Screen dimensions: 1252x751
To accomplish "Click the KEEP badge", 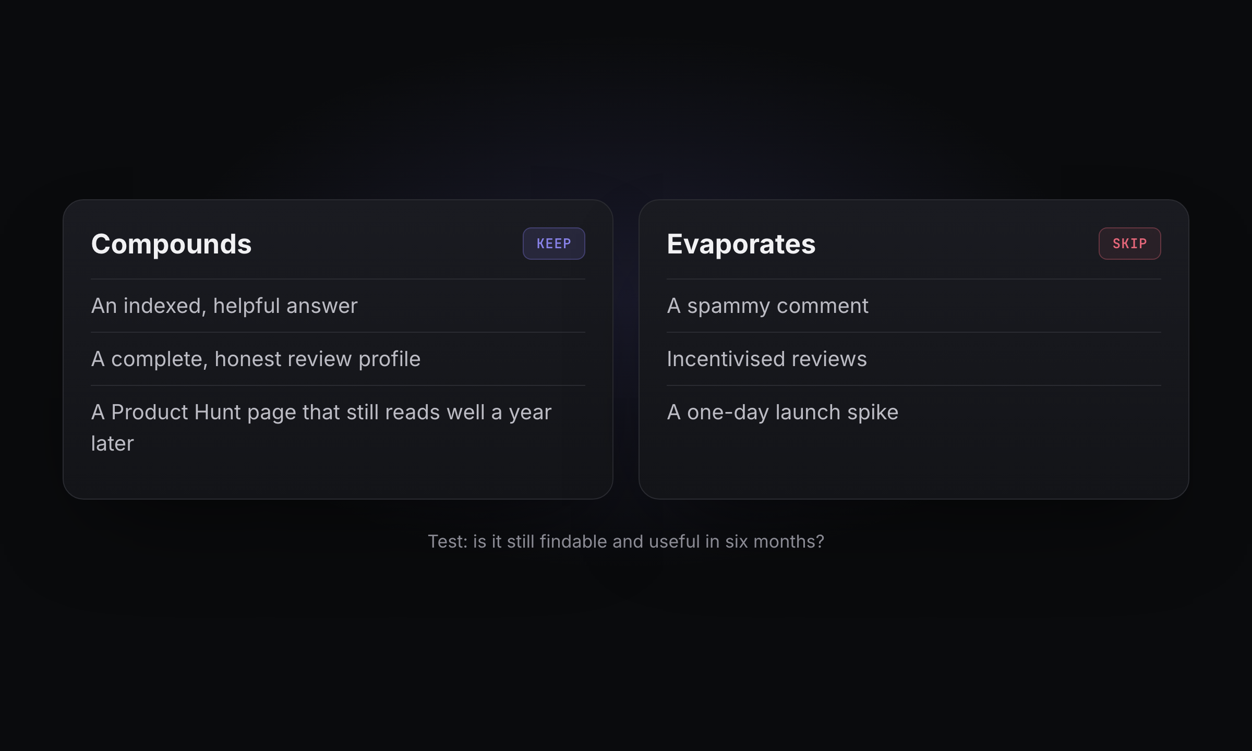I will pos(553,244).
